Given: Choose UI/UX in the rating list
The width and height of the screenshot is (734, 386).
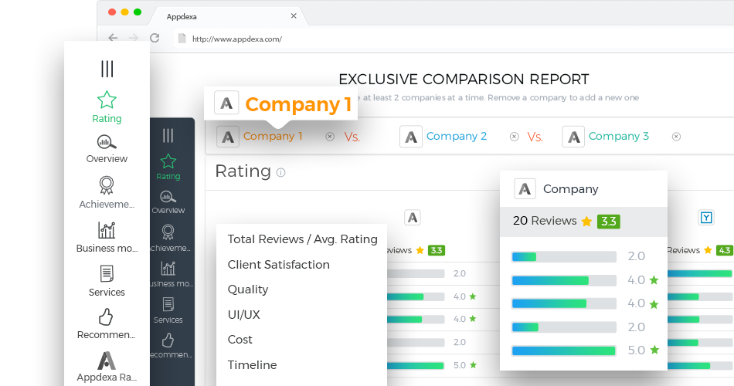Looking at the screenshot, I should tap(243, 315).
